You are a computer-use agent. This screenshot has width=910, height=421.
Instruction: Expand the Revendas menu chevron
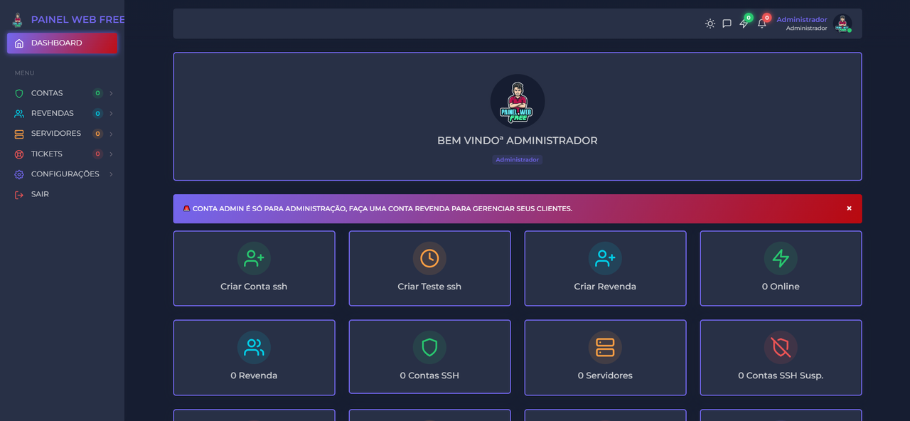(111, 114)
